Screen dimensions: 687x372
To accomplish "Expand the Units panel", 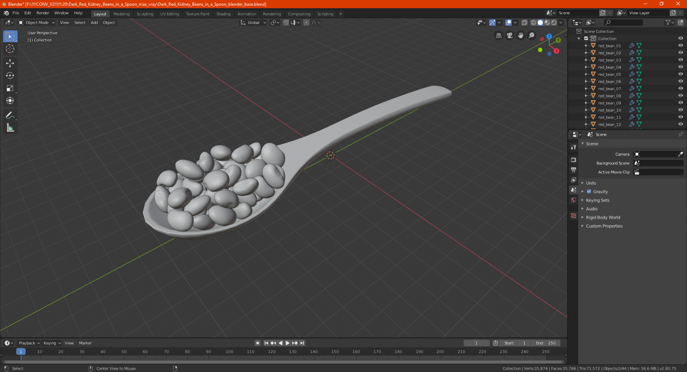I will point(591,183).
